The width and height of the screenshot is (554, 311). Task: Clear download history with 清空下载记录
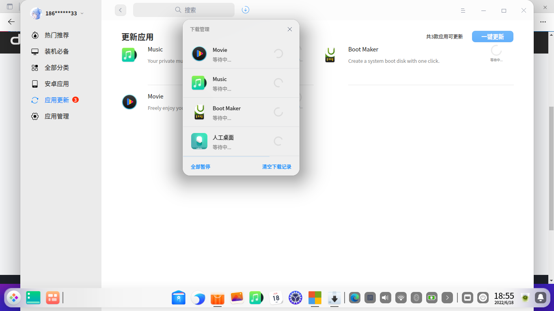pos(277,167)
